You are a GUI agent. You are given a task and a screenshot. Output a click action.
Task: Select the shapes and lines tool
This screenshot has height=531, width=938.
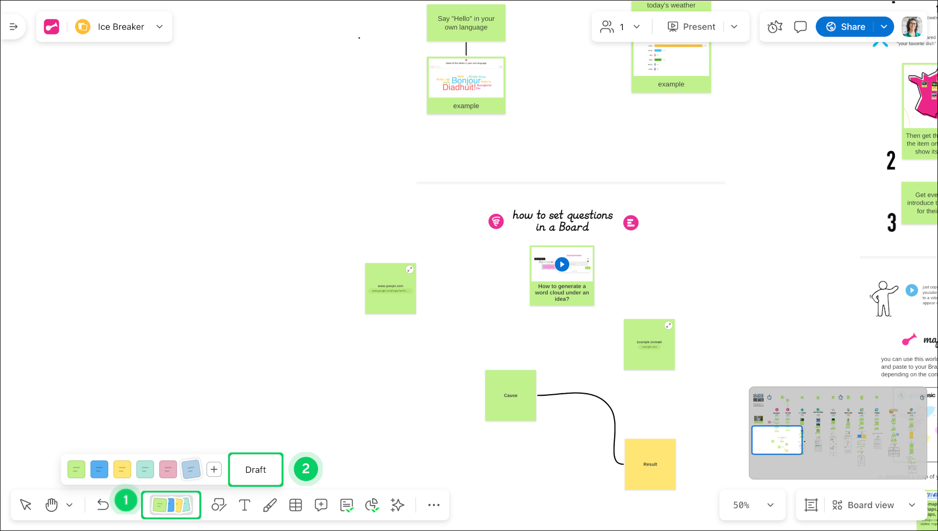pyautogui.click(x=219, y=505)
